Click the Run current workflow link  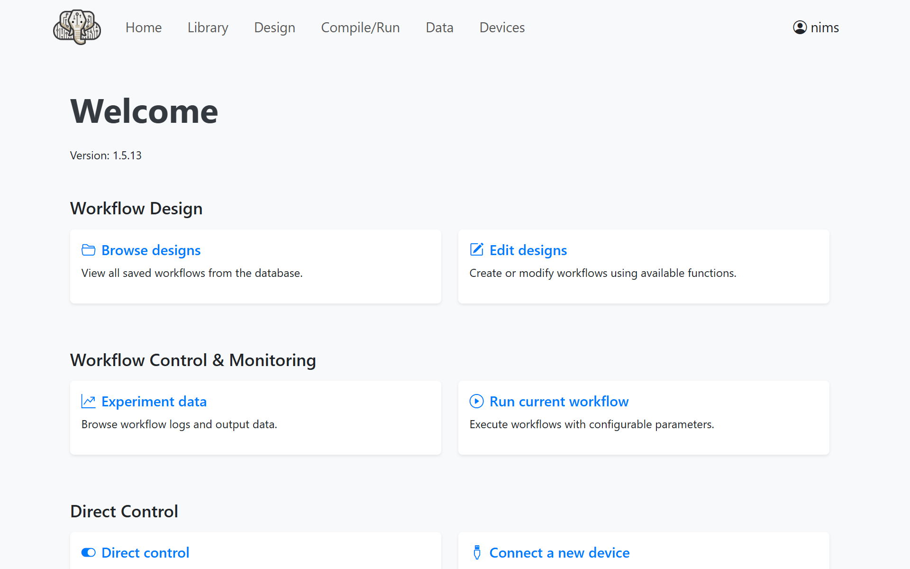point(559,401)
